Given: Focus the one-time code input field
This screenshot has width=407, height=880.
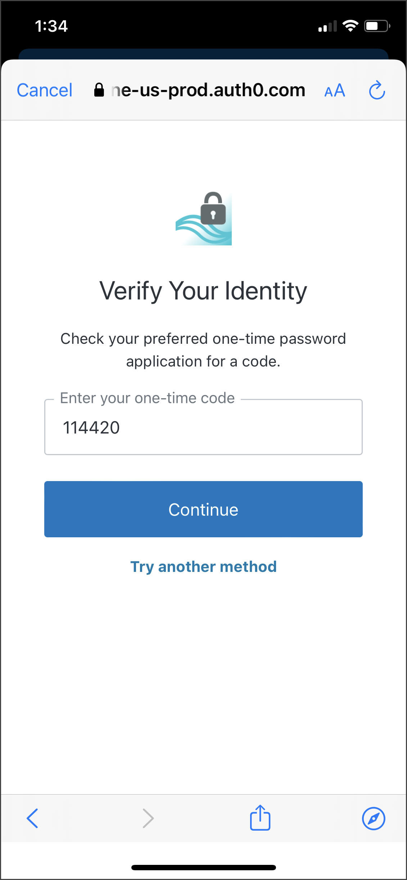Looking at the screenshot, I should [203, 427].
